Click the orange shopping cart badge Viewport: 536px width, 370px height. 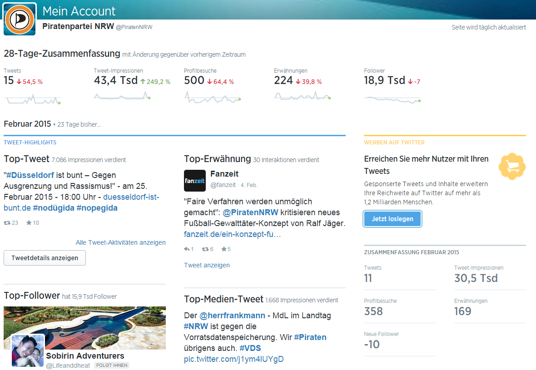tap(512, 166)
